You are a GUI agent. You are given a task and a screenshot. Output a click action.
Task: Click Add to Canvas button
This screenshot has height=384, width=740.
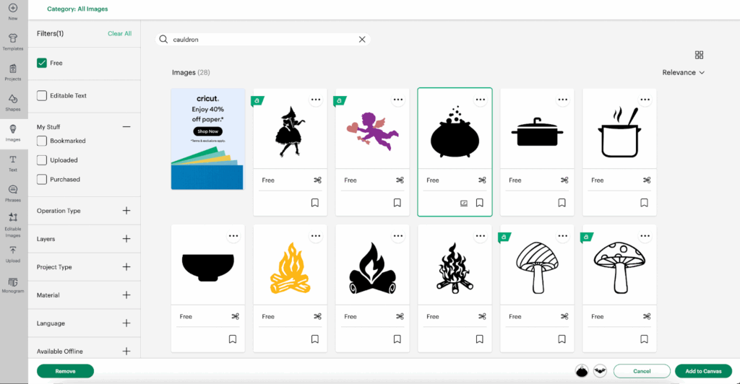tap(703, 371)
